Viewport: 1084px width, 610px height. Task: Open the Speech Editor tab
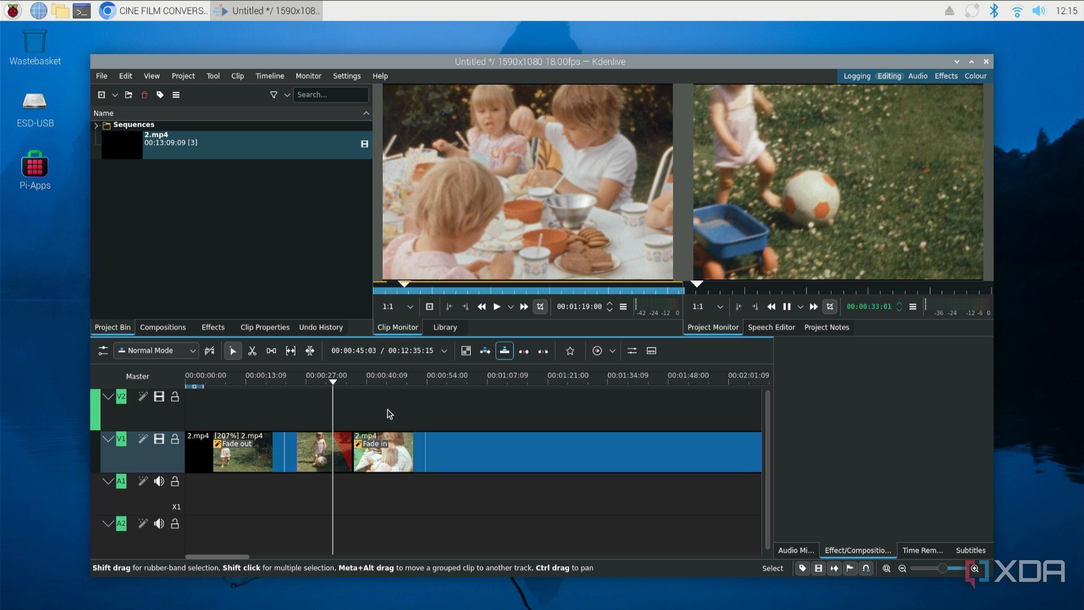point(771,328)
